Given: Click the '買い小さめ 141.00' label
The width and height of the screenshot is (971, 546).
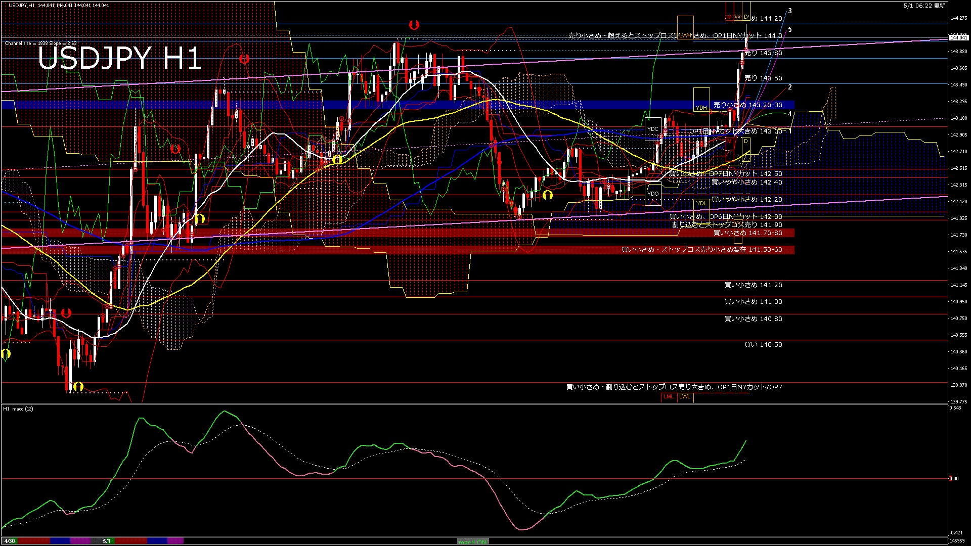Looking at the screenshot, I should (x=753, y=301).
